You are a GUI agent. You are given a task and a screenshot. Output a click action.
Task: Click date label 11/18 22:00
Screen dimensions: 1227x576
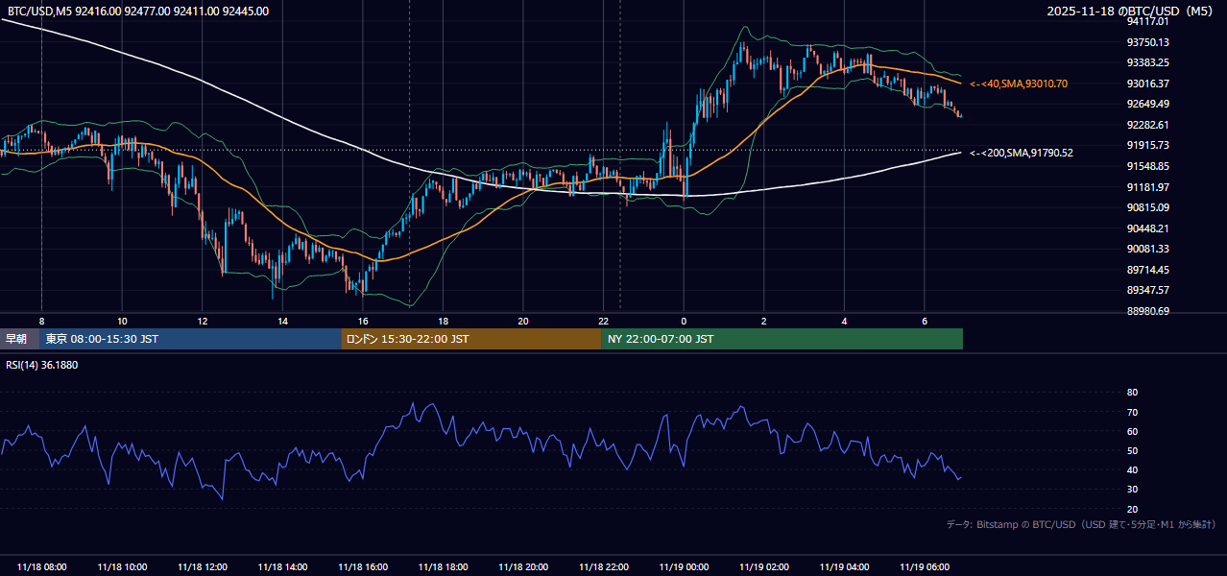[603, 567]
